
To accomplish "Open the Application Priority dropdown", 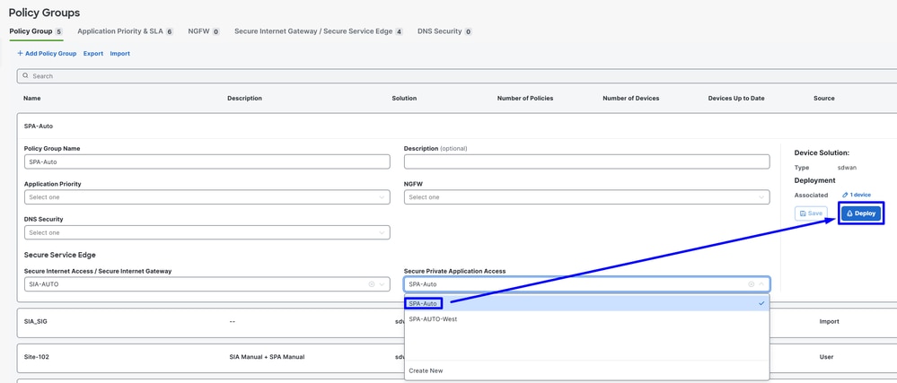I will coord(207,197).
